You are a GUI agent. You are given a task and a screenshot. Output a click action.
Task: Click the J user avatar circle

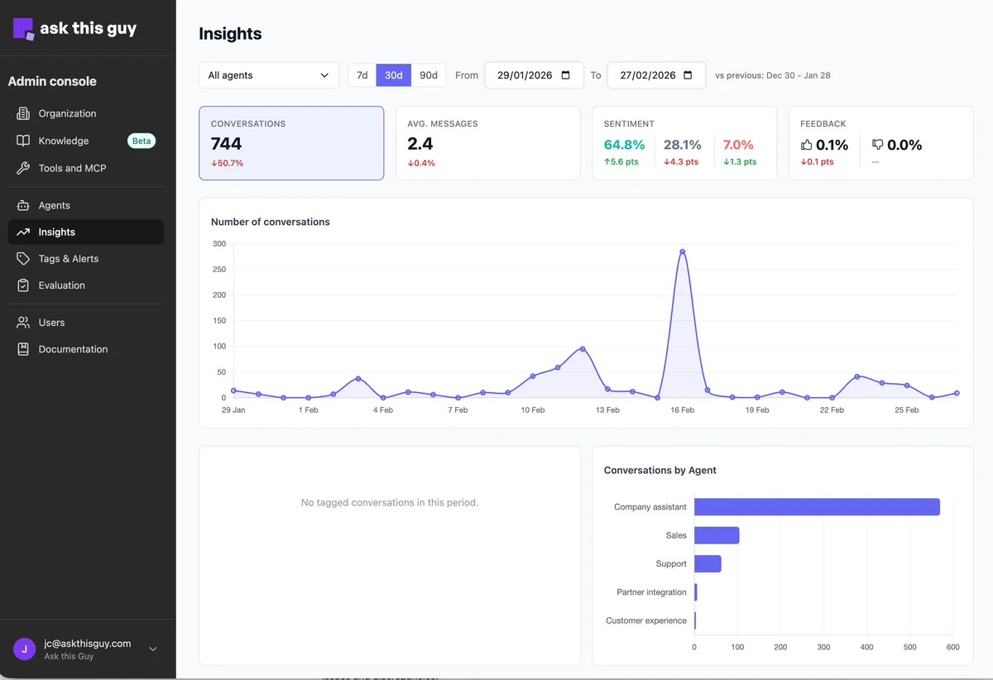coord(24,649)
